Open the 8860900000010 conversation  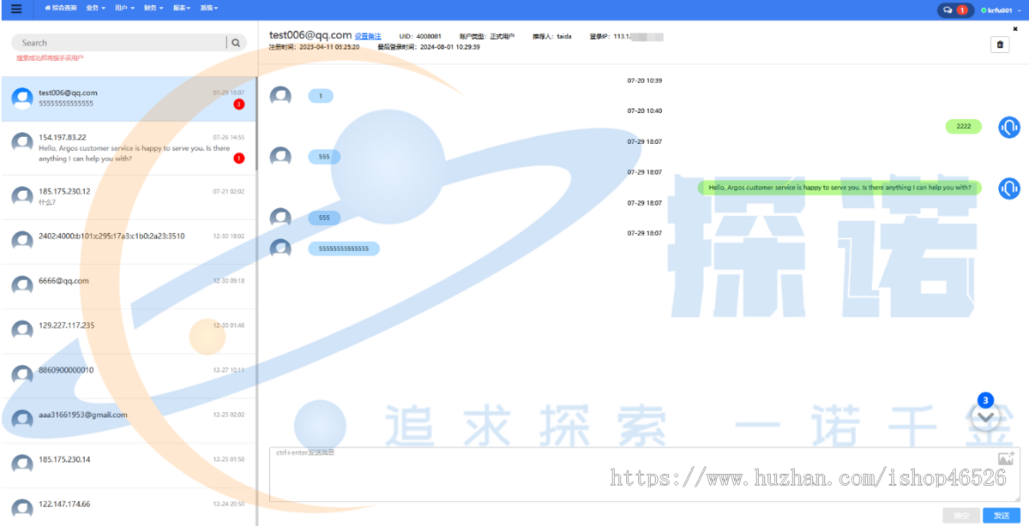pos(128,375)
